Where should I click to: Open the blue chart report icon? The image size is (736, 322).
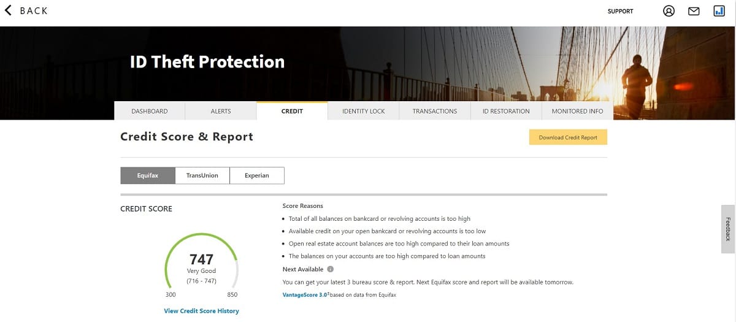719,11
